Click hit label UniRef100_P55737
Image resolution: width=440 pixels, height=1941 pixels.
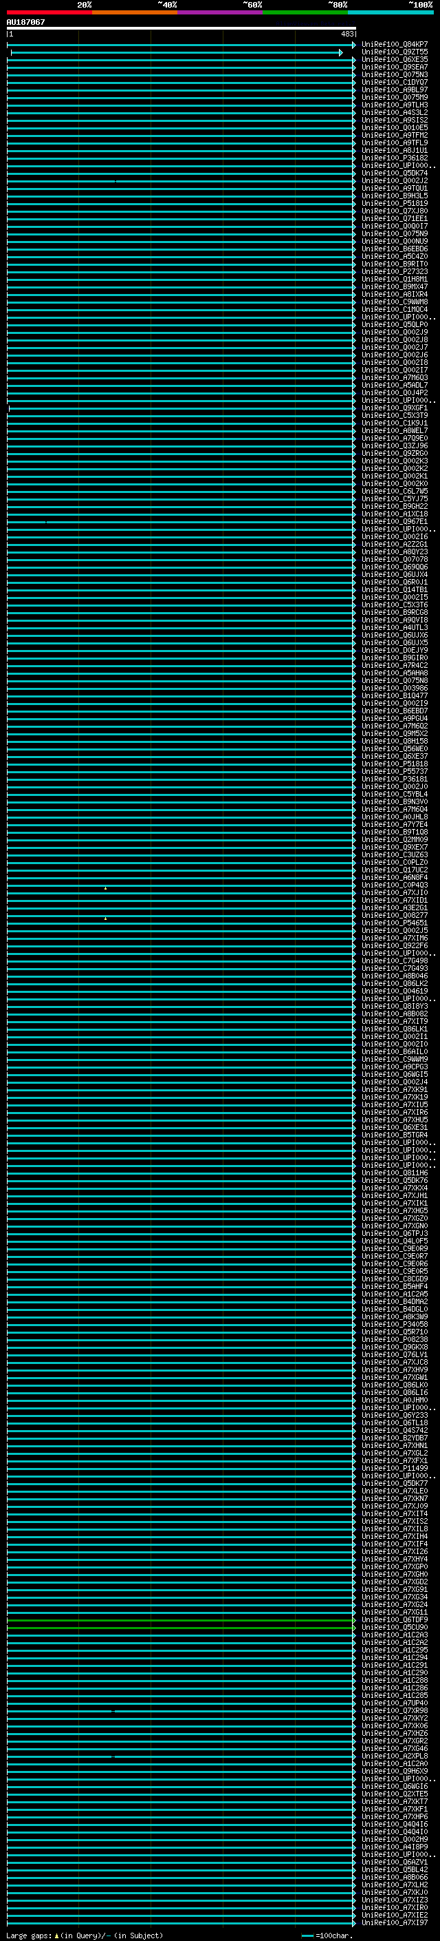coord(395,772)
